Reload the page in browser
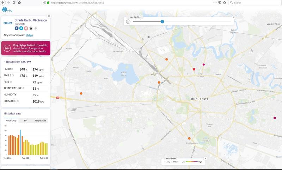 [x=14, y=2]
